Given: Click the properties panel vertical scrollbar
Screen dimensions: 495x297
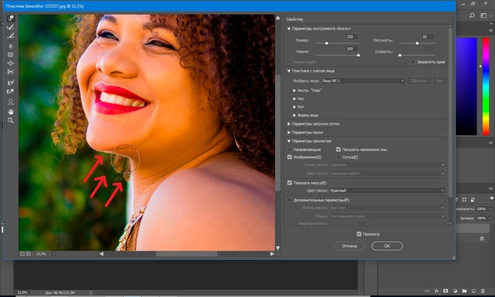Looking at the screenshot, I should coord(450,112).
